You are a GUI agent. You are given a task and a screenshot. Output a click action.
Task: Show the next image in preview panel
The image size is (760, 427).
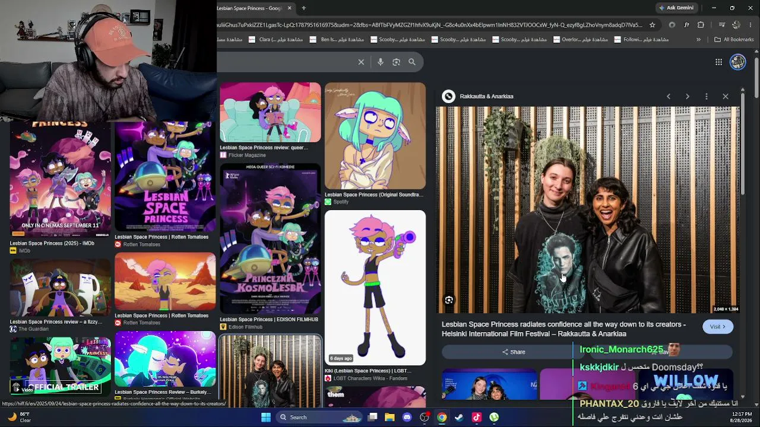(x=688, y=96)
